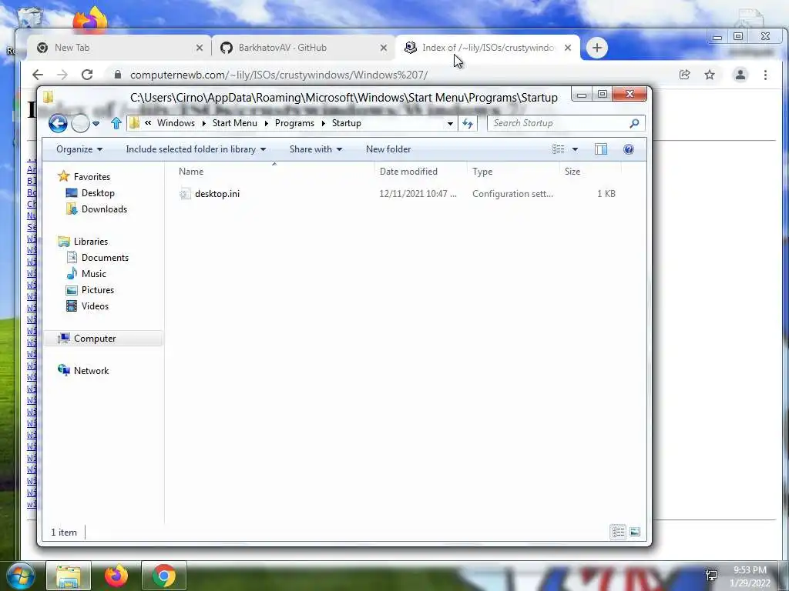Open view options dropdown arrow
This screenshot has width=789, height=591.
click(x=575, y=149)
